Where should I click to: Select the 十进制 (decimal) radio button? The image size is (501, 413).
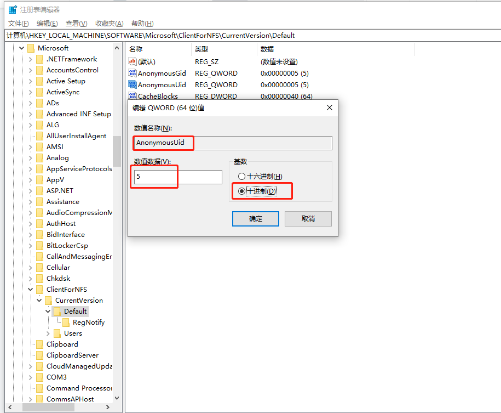(x=241, y=191)
